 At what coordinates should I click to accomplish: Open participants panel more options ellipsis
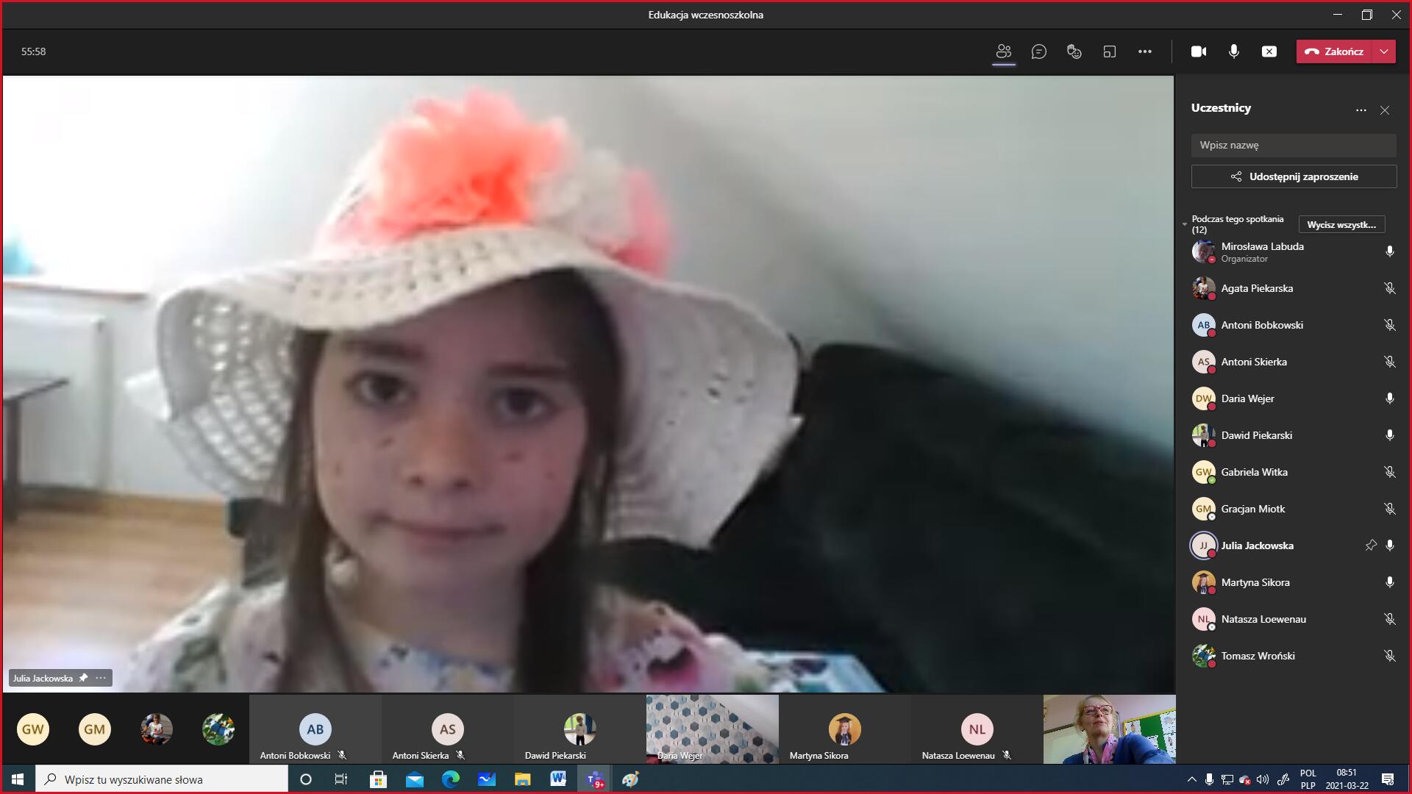[x=1361, y=110]
